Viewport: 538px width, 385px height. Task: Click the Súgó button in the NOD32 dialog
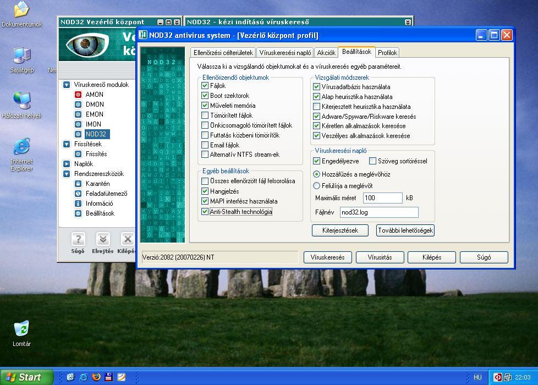(x=484, y=257)
